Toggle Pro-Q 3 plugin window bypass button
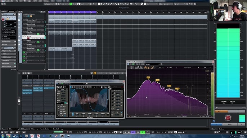This screenshot has height=138, width=247. coord(131,64)
